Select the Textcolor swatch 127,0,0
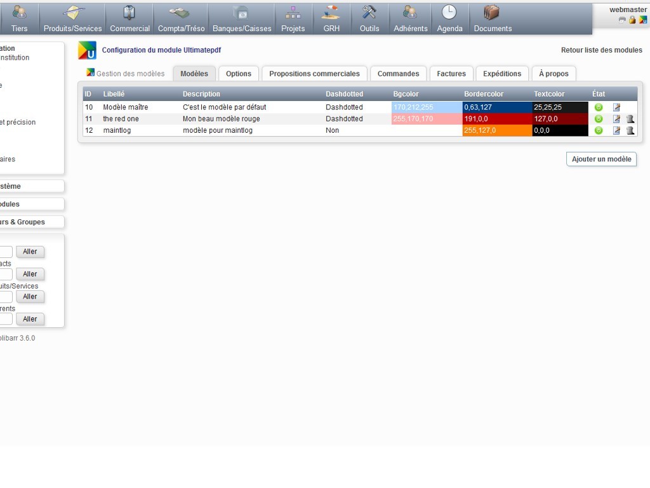Image resolution: width=650 pixels, height=488 pixels. 560,119
